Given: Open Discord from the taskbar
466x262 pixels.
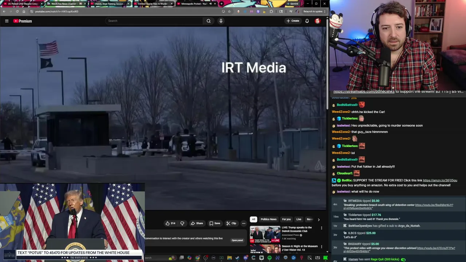Looking at the screenshot, I should tap(245, 258).
